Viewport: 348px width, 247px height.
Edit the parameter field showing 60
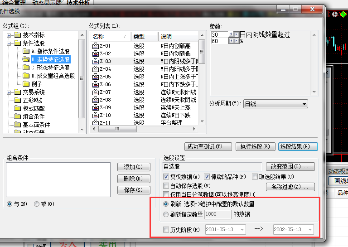tap(219, 41)
